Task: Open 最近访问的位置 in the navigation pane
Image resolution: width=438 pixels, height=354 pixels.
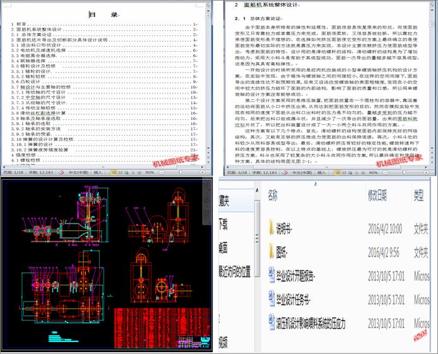Action: click(235, 271)
